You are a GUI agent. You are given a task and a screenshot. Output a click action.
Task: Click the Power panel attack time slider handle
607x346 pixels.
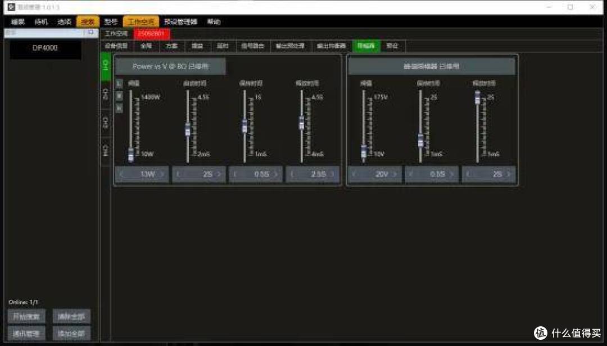point(188,130)
